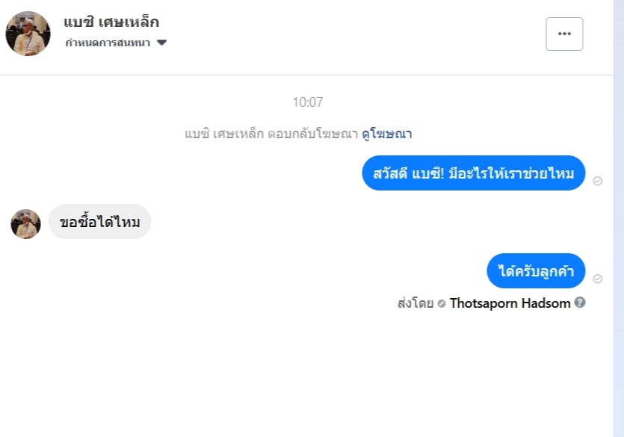Click the small badge icon after ส่งโดย
Image resolution: width=624 pixels, height=437 pixels.
(442, 303)
